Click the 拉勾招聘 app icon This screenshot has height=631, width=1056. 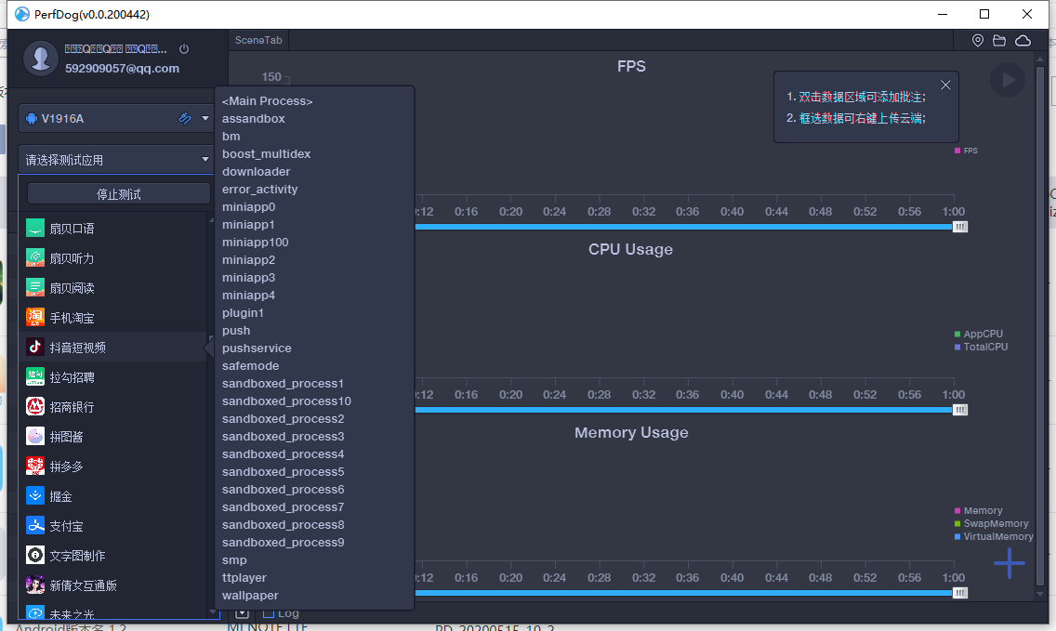click(35, 377)
